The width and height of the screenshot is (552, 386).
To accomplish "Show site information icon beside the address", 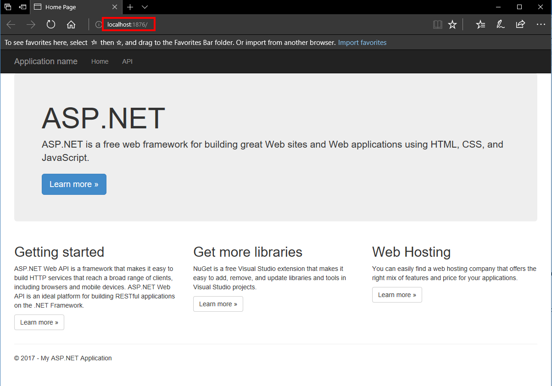I will click(98, 24).
